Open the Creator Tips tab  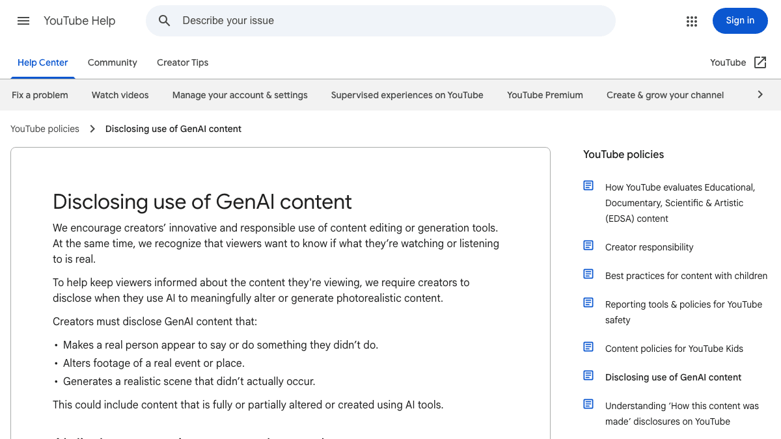tap(183, 62)
